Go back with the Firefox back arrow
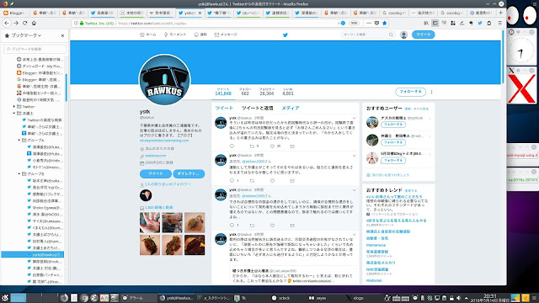Image resolution: width=539 pixels, height=303 pixels. (7, 23)
